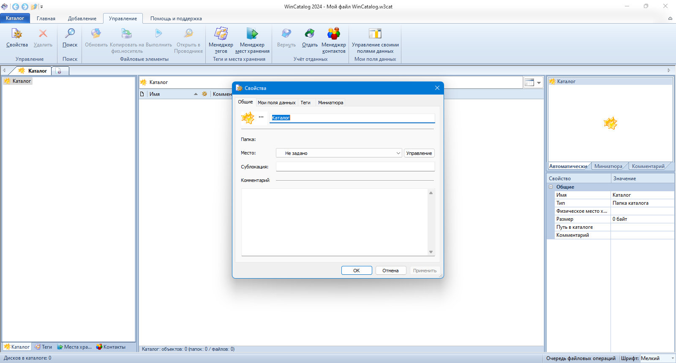
Task: Open the Помощь и поддержка tab
Action: pyautogui.click(x=176, y=19)
